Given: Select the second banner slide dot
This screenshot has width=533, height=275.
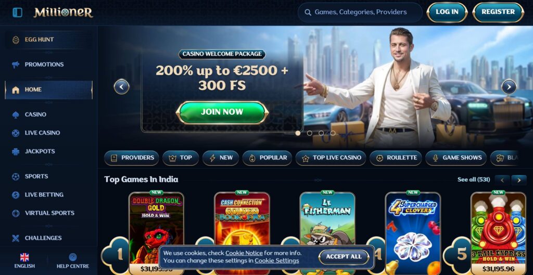Looking at the screenshot, I should click(x=309, y=133).
